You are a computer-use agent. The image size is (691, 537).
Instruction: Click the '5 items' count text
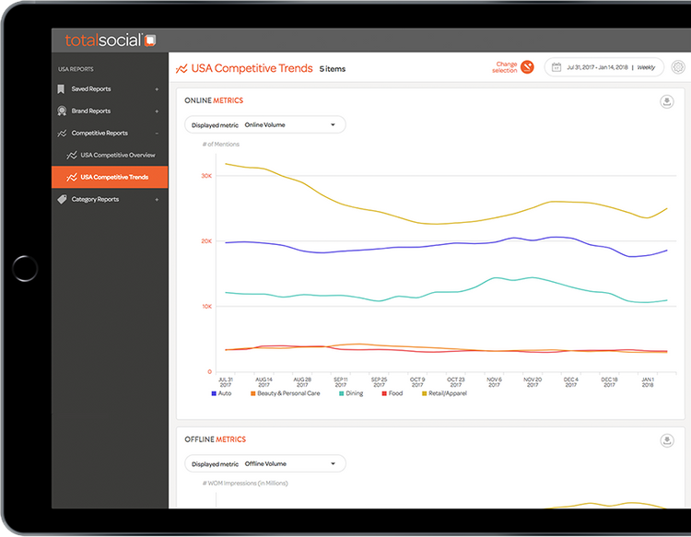tap(333, 69)
